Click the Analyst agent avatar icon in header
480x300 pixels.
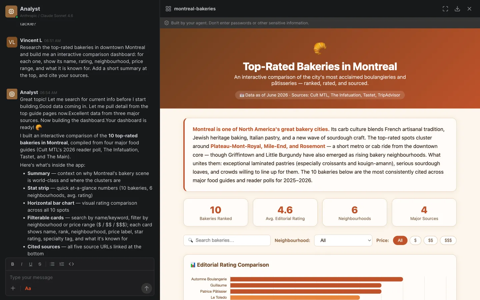click(x=11, y=12)
